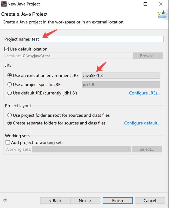Click the help question mark icon
169x208 pixels.
(5, 200)
